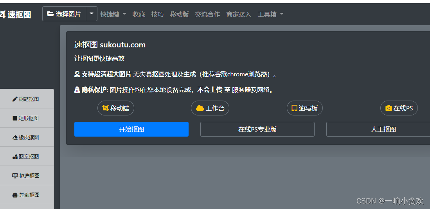
Task: Click the spy icon before 隐私保护
Action: pos(77,90)
